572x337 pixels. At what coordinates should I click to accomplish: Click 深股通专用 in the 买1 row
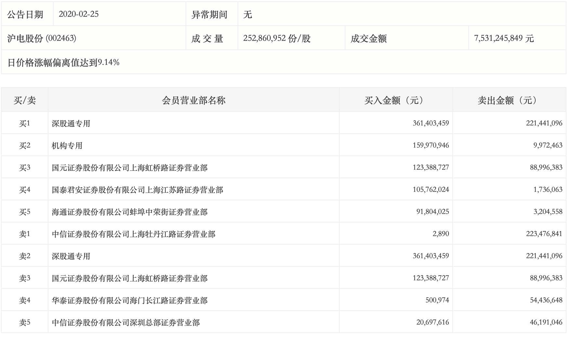click(x=71, y=124)
